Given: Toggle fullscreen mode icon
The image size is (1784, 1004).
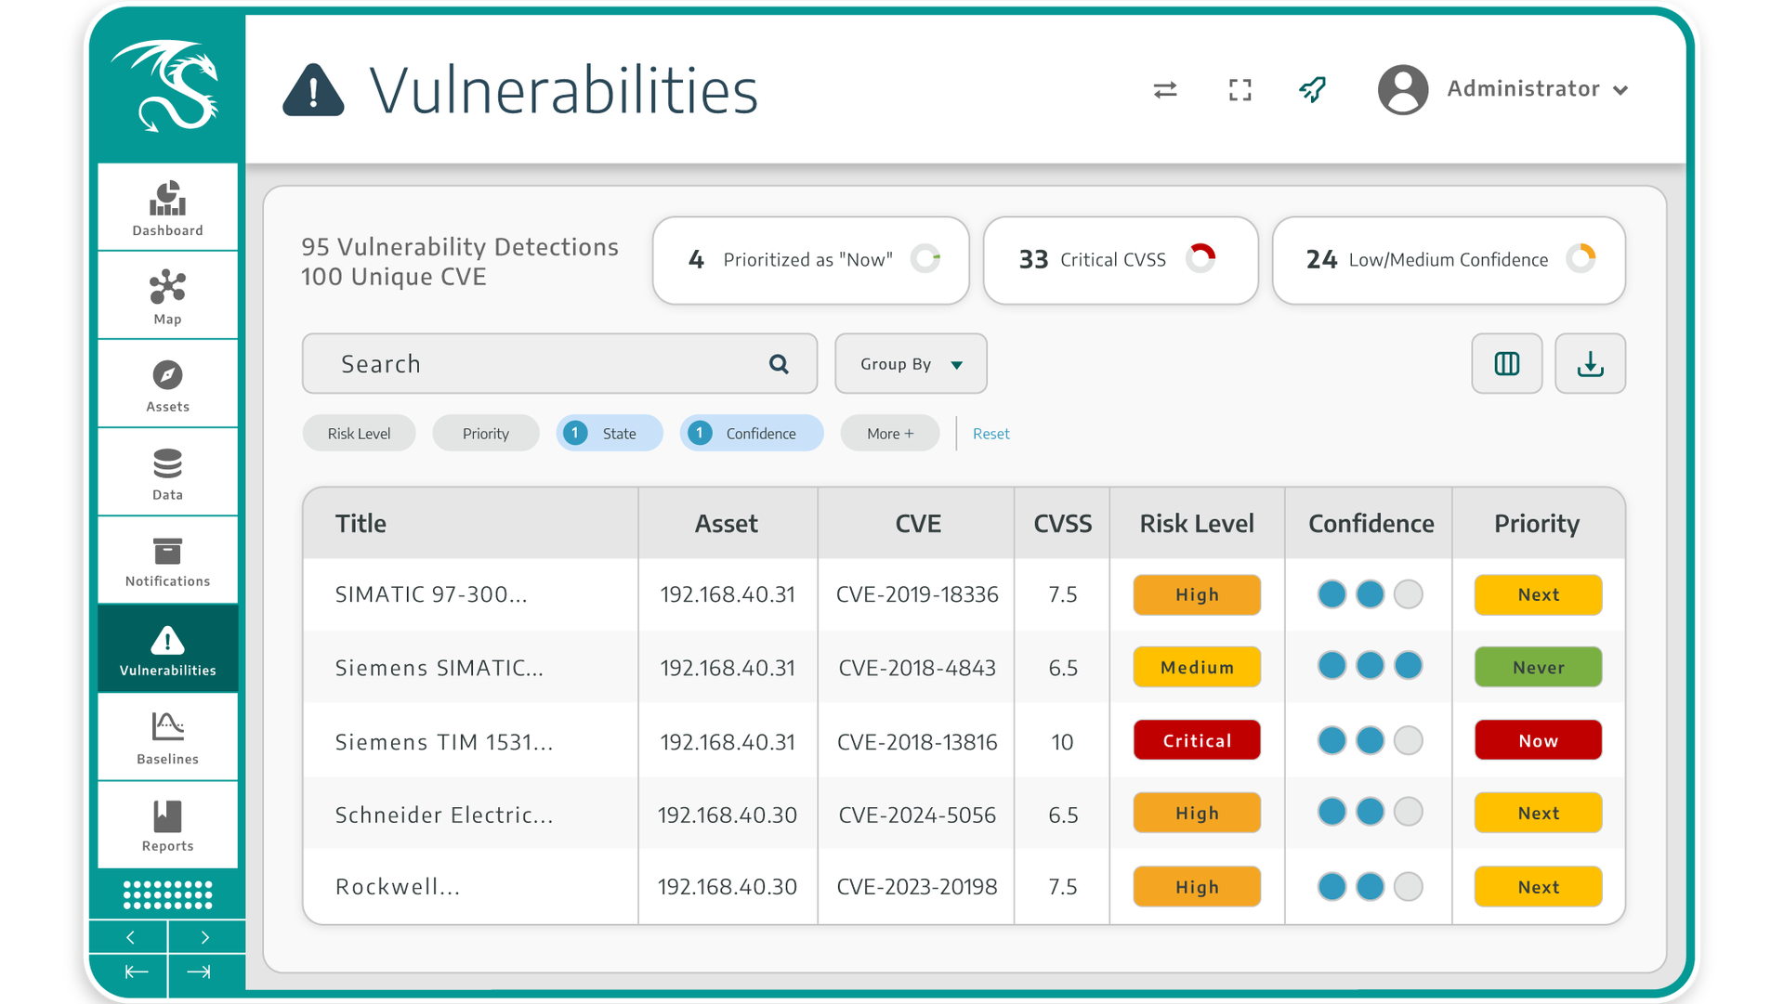Looking at the screenshot, I should 1240,89.
